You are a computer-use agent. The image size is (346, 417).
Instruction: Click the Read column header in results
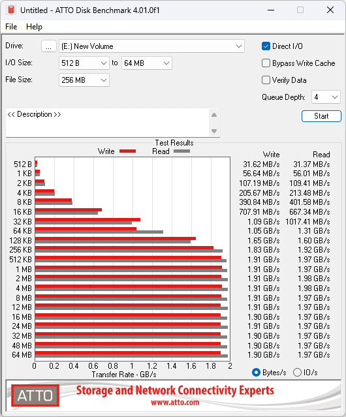pos(321,155)
